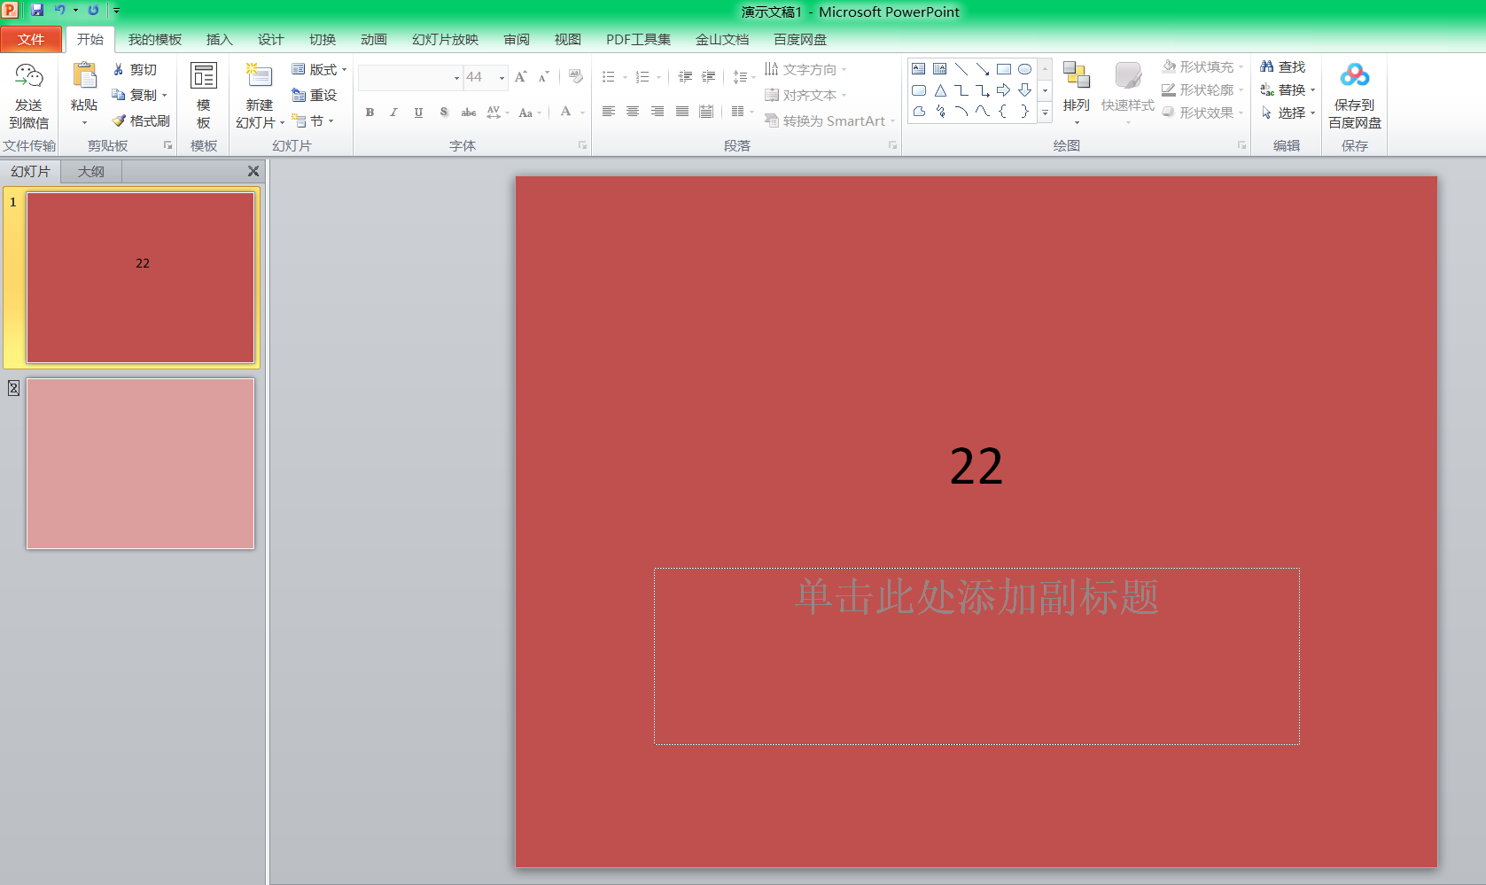Open 我的模板 my templates tab

(x=154, y=39)
